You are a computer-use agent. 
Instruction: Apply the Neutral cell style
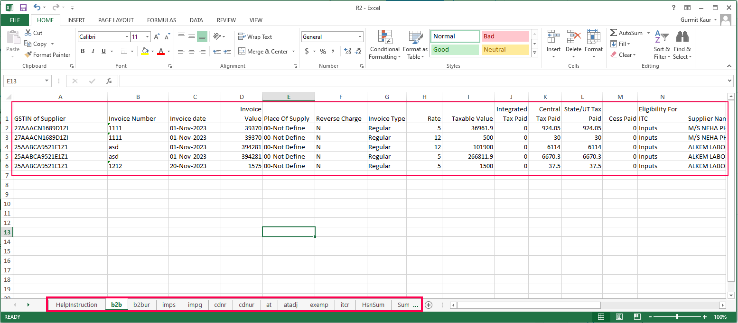click(x=505, y=49)
